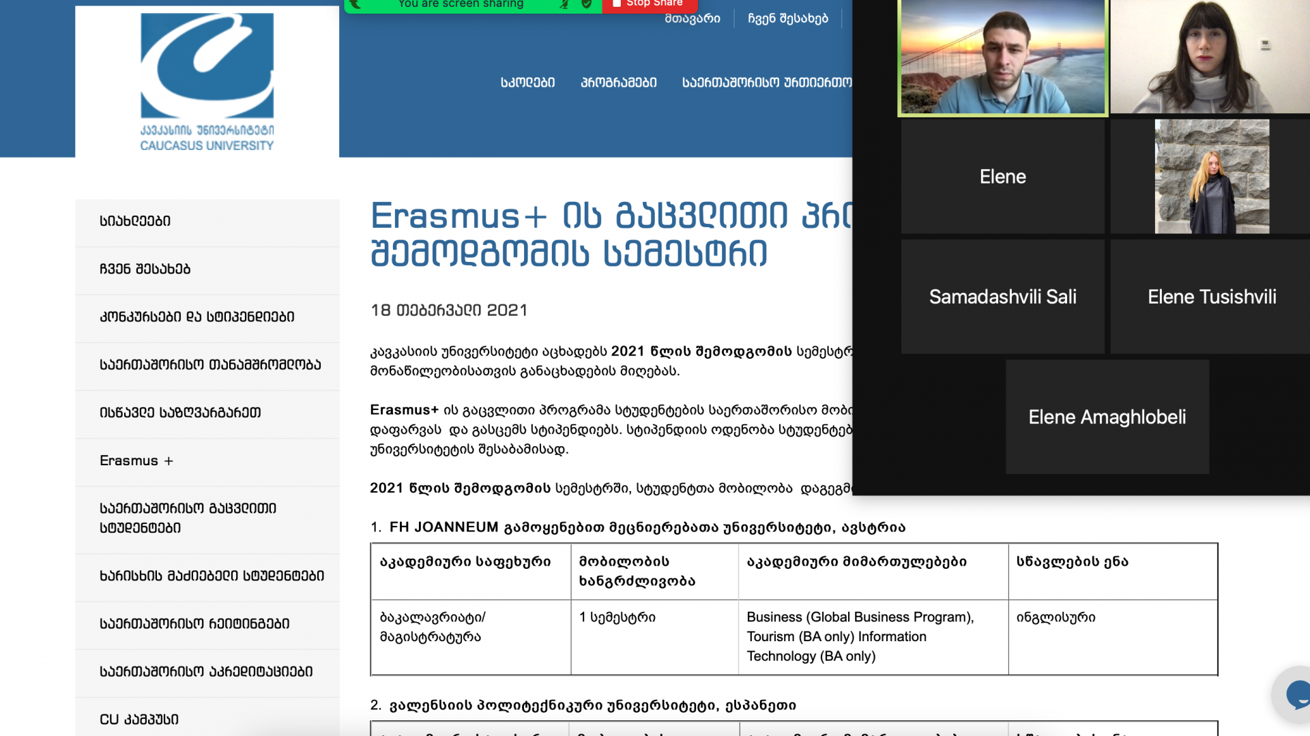Open the სკოლები main menu item
Image resolution: width=1310 pixels, height=736 pixels.
[x=527, y=83]
